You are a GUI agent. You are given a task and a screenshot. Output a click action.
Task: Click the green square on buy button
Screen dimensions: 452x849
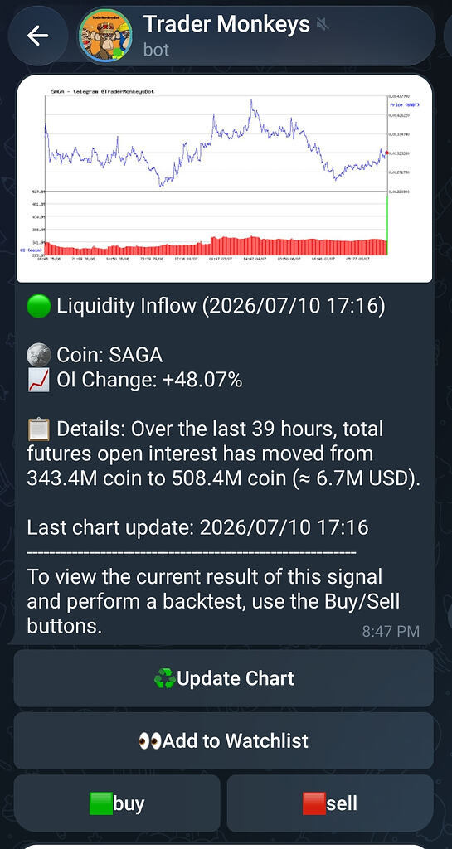click(x=101, y=803)
